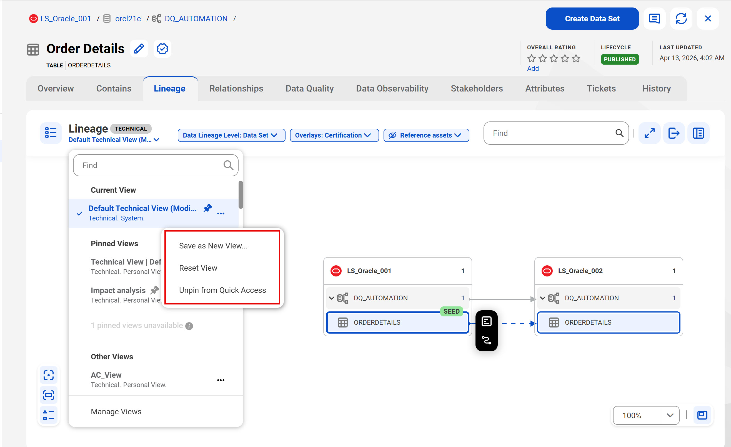Open the three dots menu for Default Technical View
Viewport: 731px width, 447px height.
click(221, 213)
